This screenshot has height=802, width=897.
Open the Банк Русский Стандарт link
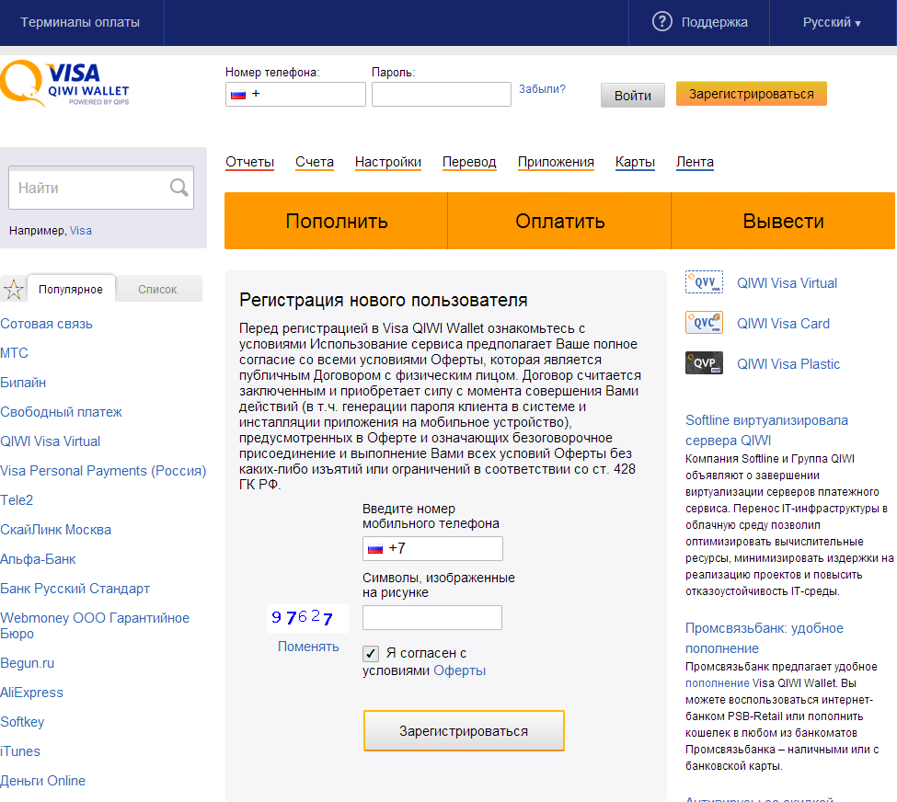click(75, 589)
